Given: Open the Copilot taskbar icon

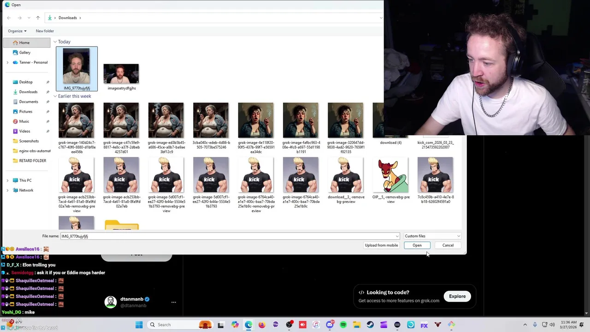Looking at the screenshot, I should (x=235, y=325).
